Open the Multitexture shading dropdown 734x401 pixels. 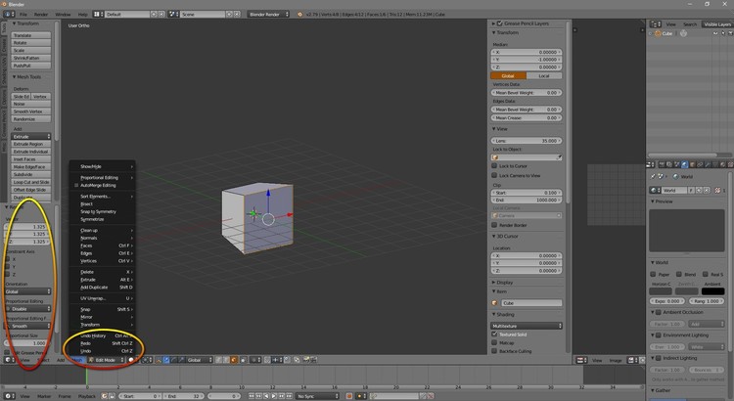[x=527, y=326]
